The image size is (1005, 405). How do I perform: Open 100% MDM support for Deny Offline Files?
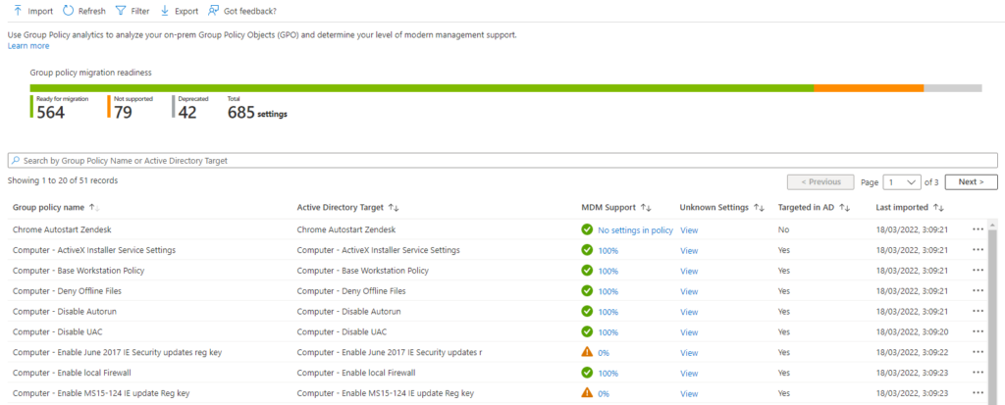coord(608,291)
